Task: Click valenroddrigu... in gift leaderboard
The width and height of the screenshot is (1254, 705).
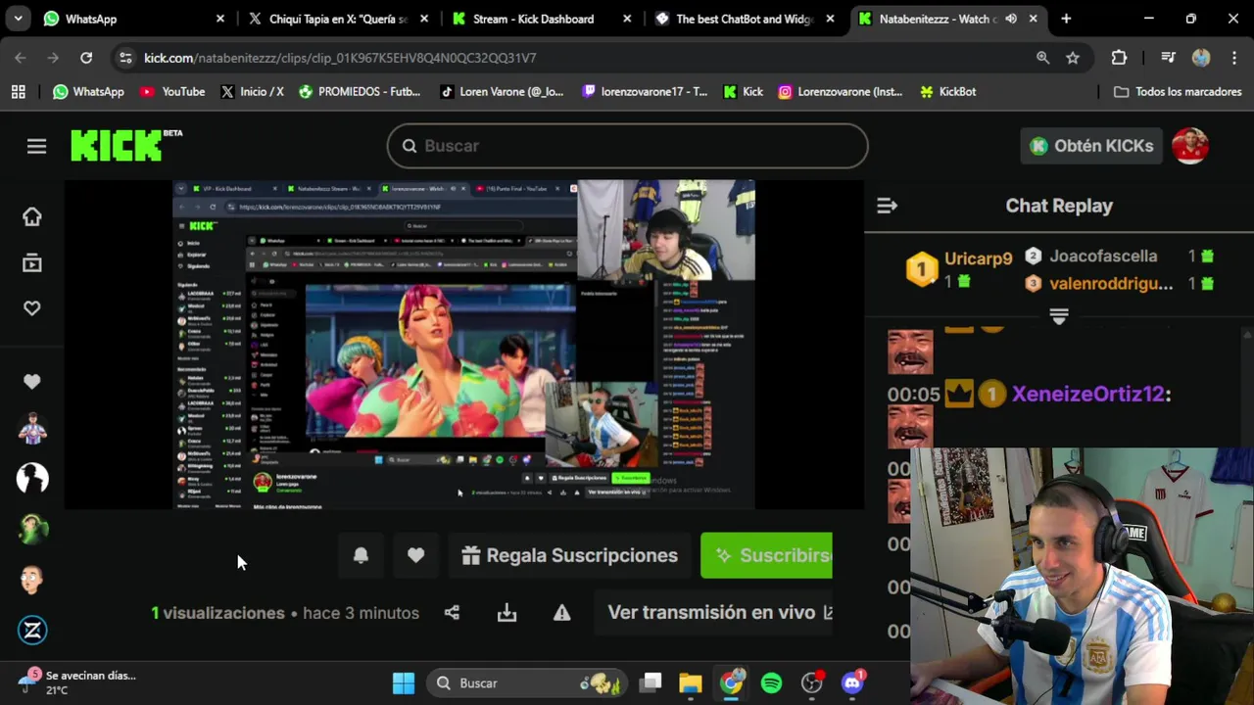Action: click(1111, 284)
